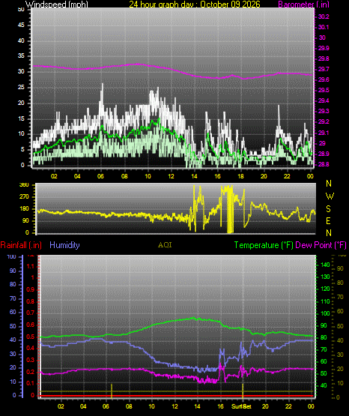Screen dimensions: 349x416
Task: Select the 140 temperature scale value
Action: [325, 265]
